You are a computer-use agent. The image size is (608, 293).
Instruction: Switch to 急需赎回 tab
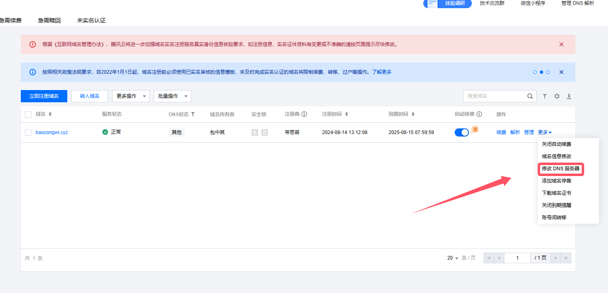[x=49, y=20]
